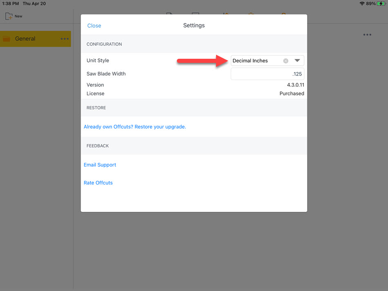Click the Rate Offcuts link
Image resolution: width=388 pixels, height=291 pixels.
(x=98, y=183)
